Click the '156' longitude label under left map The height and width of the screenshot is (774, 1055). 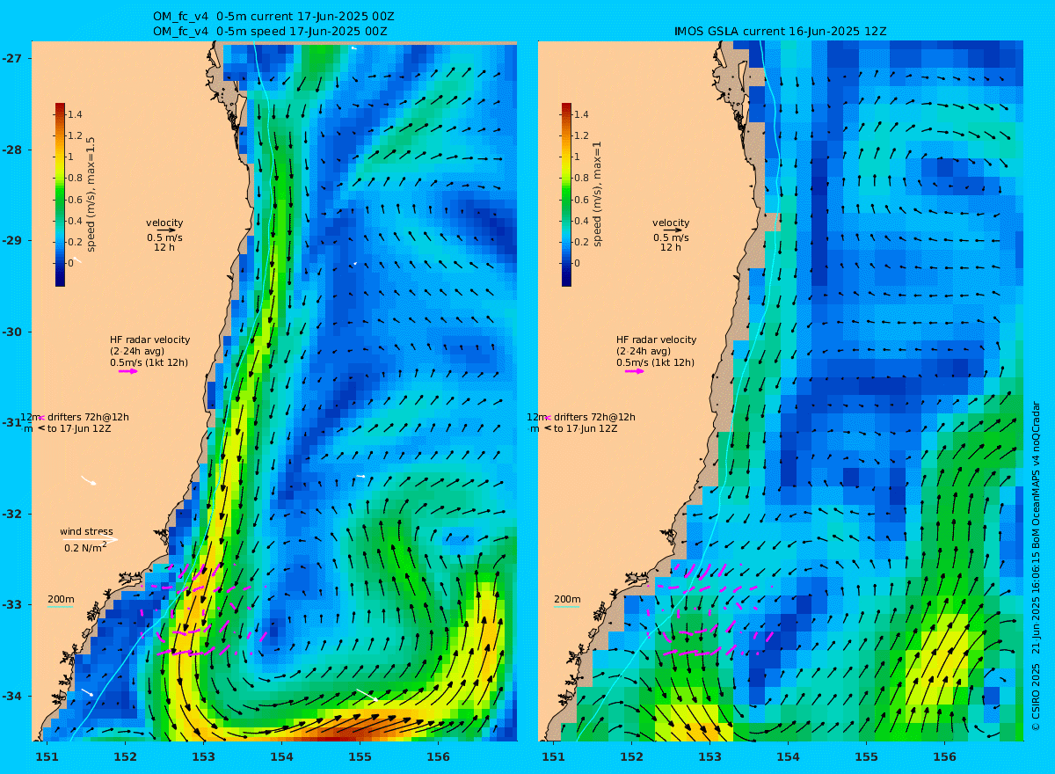tap(438, 756)
